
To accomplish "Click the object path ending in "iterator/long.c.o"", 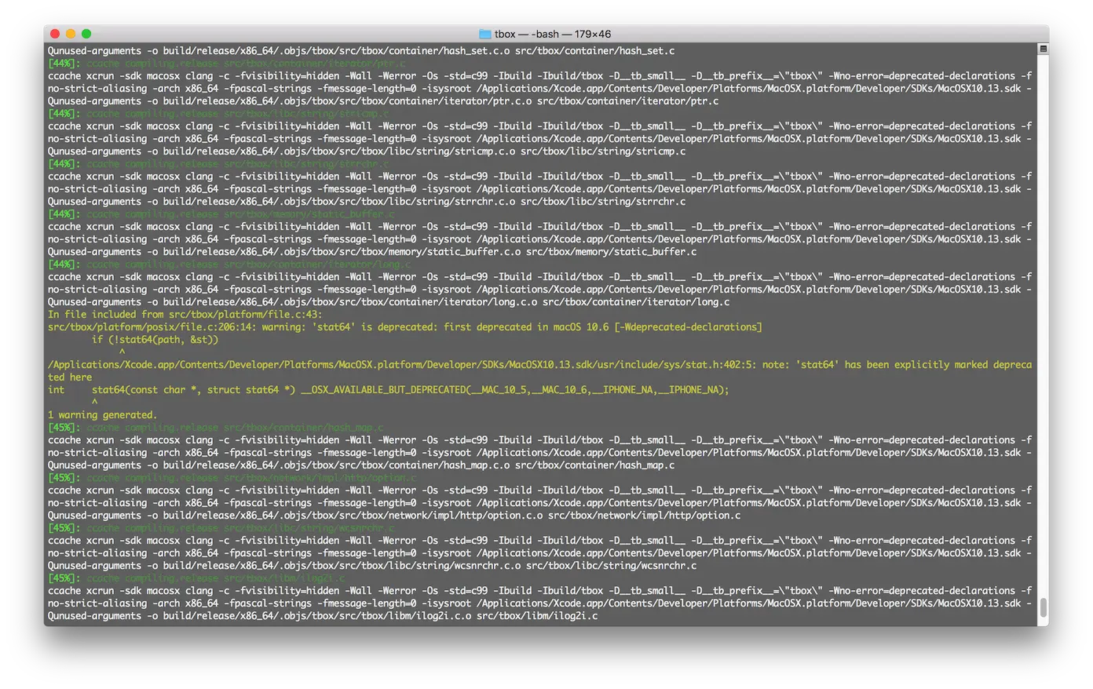I will pos(350,302).
